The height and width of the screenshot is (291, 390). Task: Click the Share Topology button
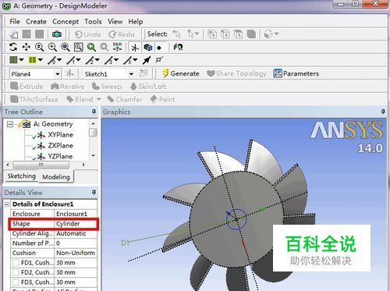point(236,73)
